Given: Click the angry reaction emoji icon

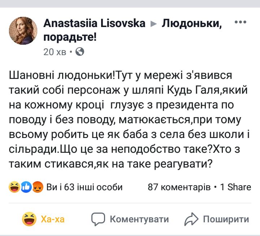Looking at the screenshot, I should click(x=38, y=187).
